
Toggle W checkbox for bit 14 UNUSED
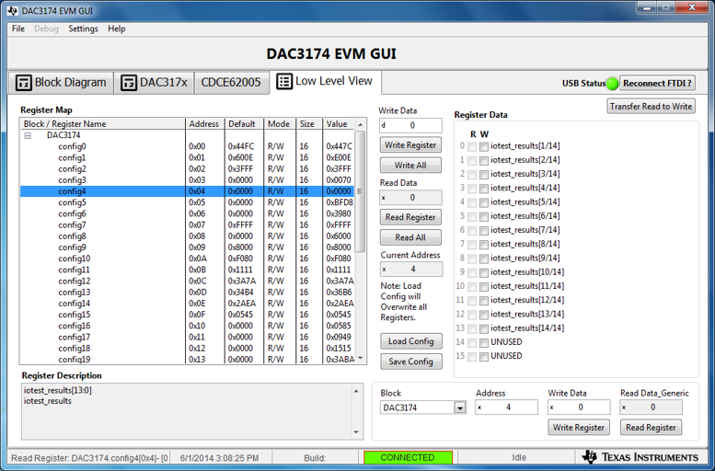tap(484, 343)
